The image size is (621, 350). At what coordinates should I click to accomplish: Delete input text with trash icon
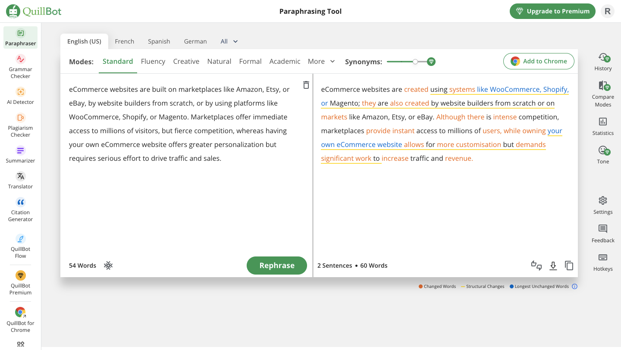[306, 85]
